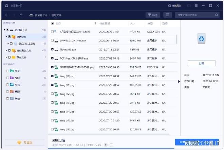Image resolution: width=224 pixels, height=150 pixels.
Task: Expand the other lost files node
Action: coord(6,50)
